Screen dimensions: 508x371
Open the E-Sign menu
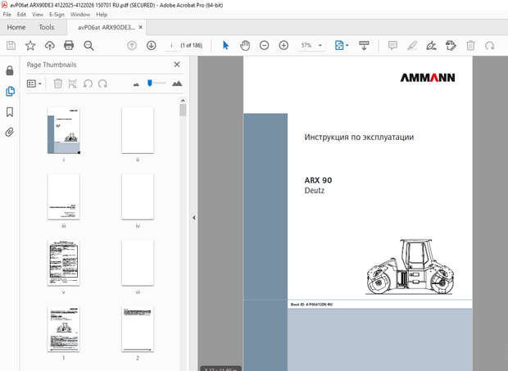tap(57, 15)
